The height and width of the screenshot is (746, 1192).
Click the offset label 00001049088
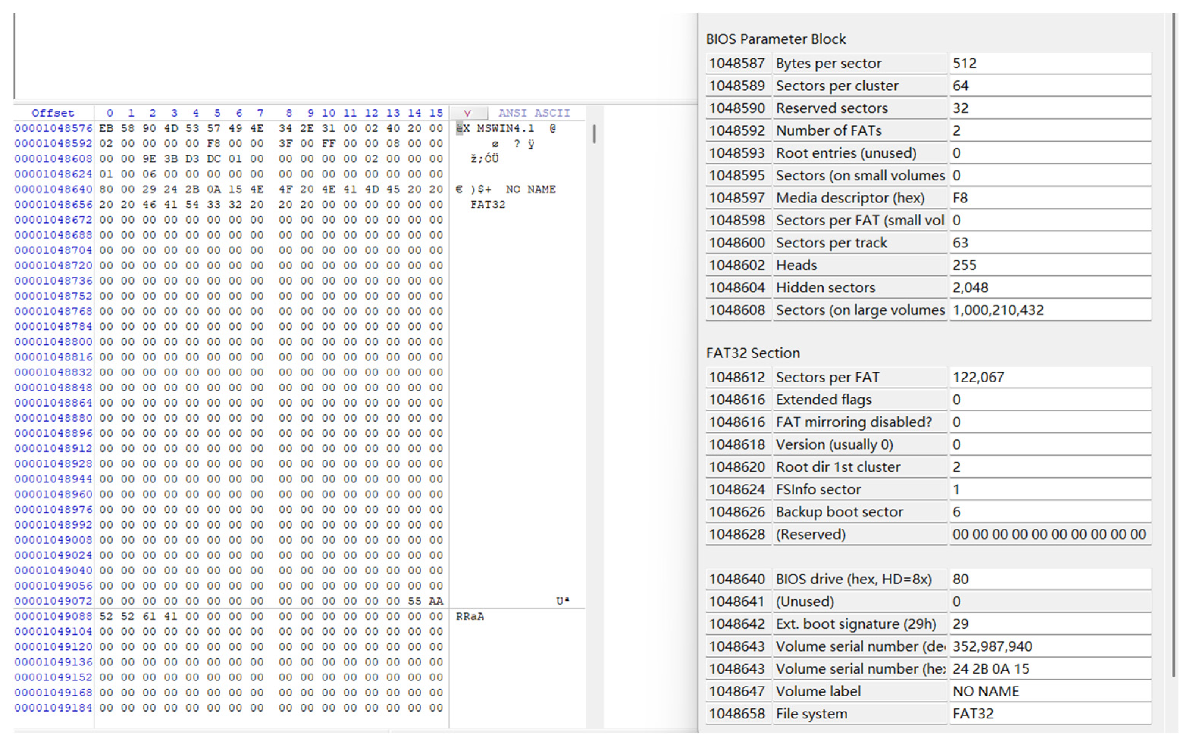click(53, 616)
